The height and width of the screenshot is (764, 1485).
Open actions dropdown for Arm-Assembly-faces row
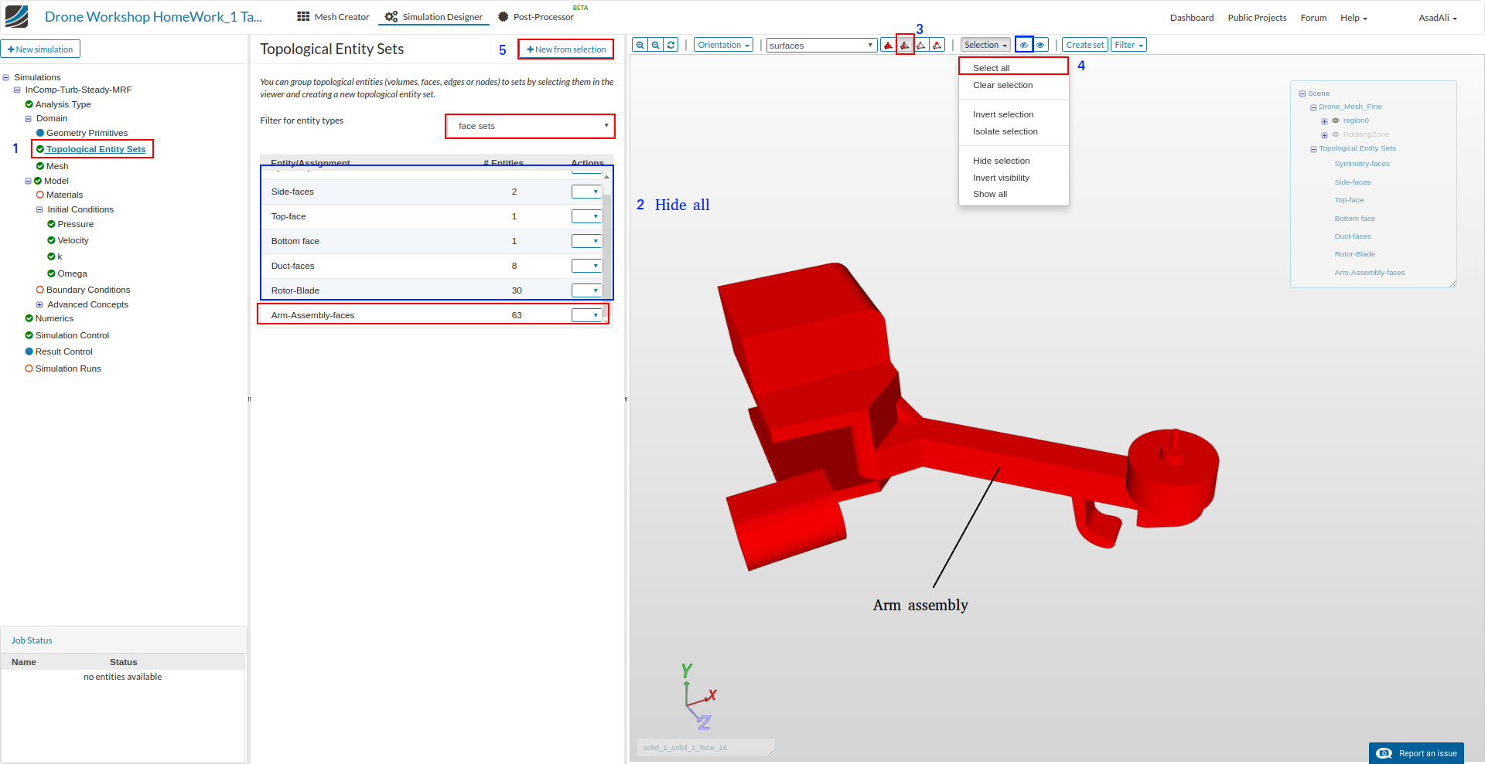click(x=587, y=315)
